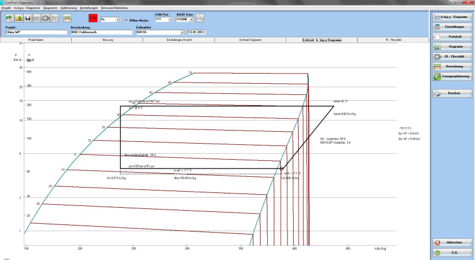Click the Projekt field containing China WP
This screenshot has height=260, width=475.
[x=36, y=32]
